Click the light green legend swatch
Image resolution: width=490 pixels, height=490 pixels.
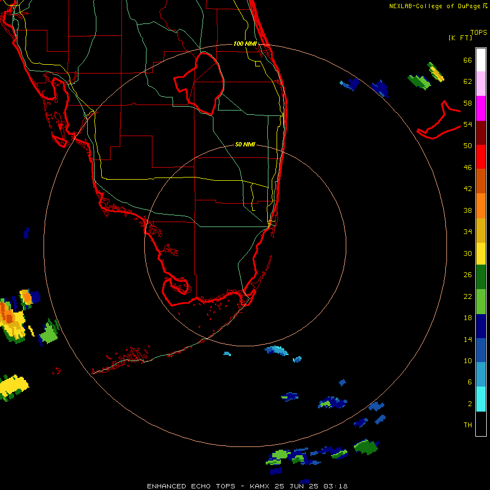[481, 301]
